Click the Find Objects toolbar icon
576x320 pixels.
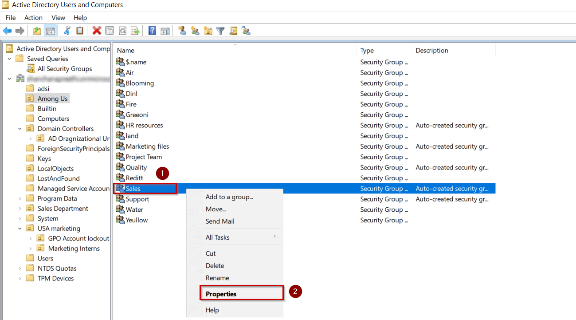[x=233, y=31]
